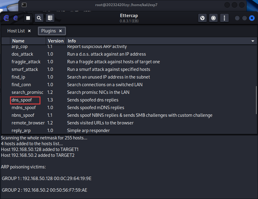Open the MITM globe menu
This screenshot has width=258, height=199.
tap(202, 18)
